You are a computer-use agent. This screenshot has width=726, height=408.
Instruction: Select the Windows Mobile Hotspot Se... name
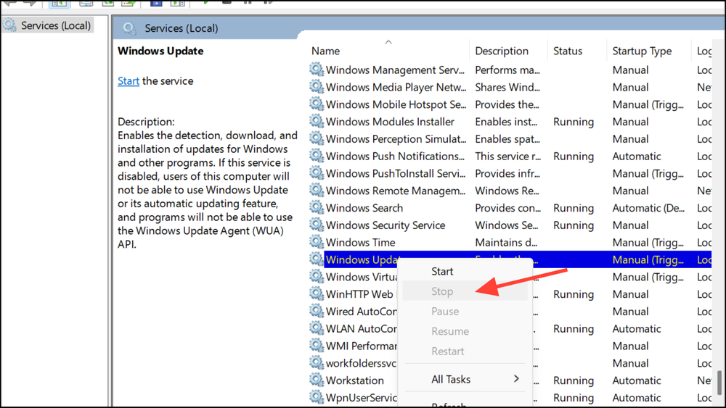(x=396, y=104)
